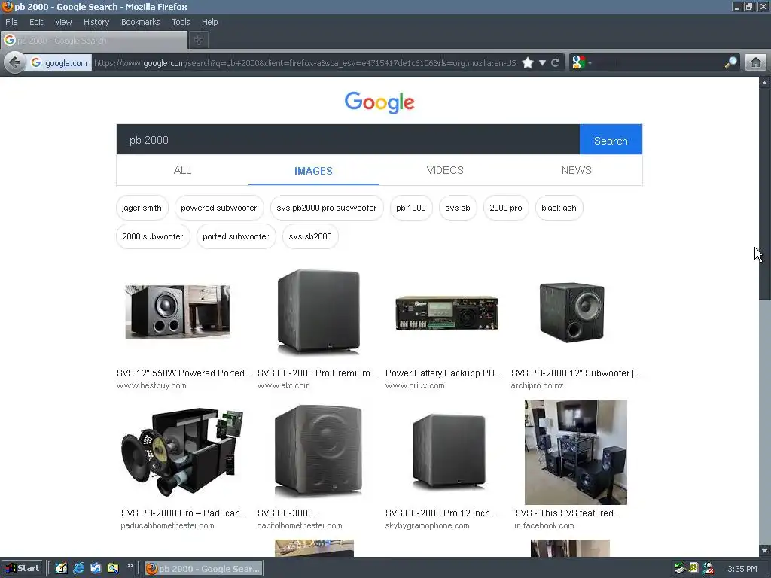Click the first quick launch icon beside Start
The image size is (771, 578).
point(61,569)
